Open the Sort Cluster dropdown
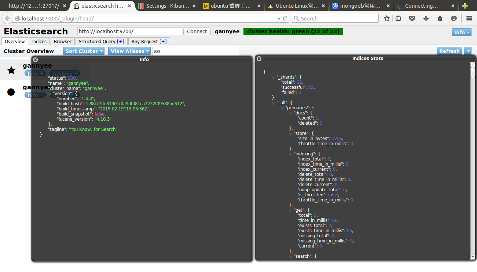The width and height of the screenshot is (477, 272). pos(84,51)
